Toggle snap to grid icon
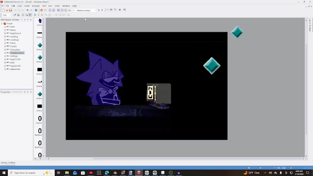 click(x=26, y=15)
